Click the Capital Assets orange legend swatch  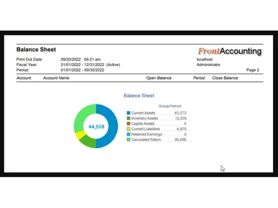coord(128,124)
